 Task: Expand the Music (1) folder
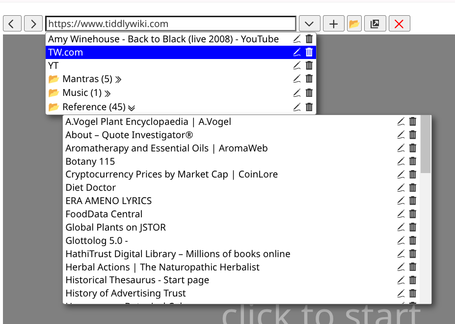click(x=107, y=93)
